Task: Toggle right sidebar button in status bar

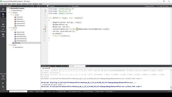Action: tap(171, 91)
